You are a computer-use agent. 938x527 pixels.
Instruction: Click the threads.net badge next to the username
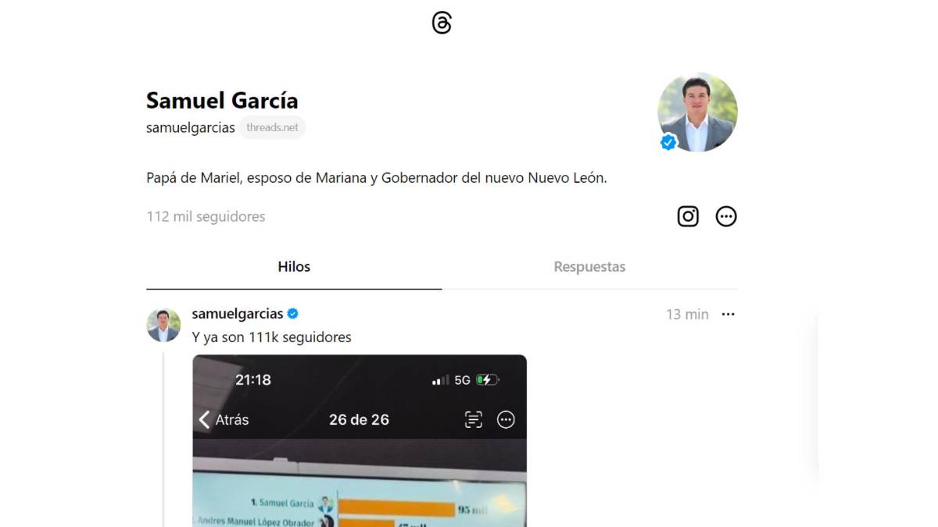pos(273,127)
